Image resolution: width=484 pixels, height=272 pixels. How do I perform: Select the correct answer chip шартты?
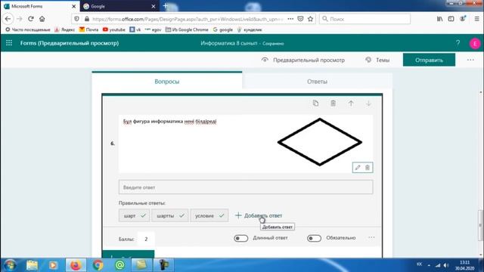(x=169, y=215)
